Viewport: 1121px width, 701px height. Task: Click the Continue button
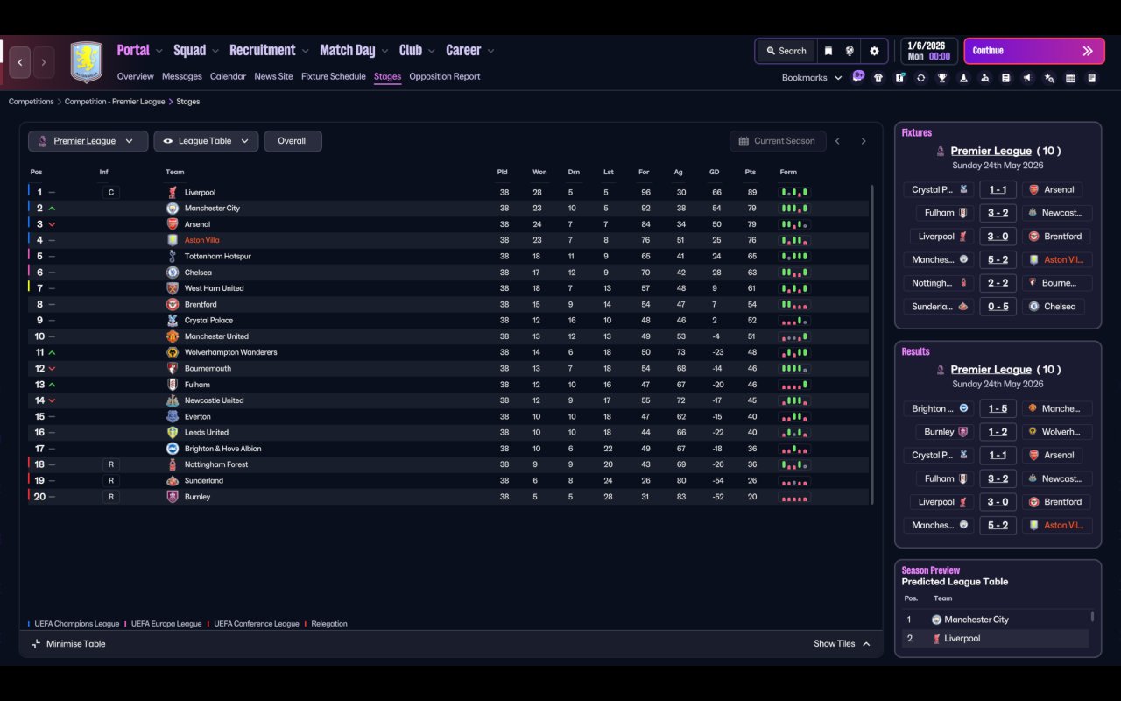coord(1034,51)
